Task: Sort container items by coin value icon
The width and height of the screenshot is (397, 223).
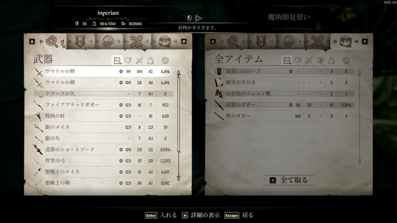Action: (346, 60)
